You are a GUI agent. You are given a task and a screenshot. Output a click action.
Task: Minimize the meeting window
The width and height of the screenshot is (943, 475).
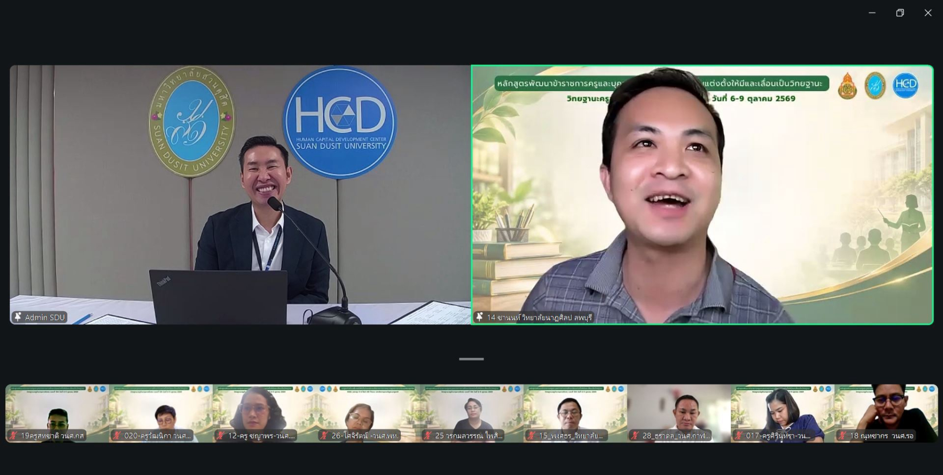(x=872, y=13)
